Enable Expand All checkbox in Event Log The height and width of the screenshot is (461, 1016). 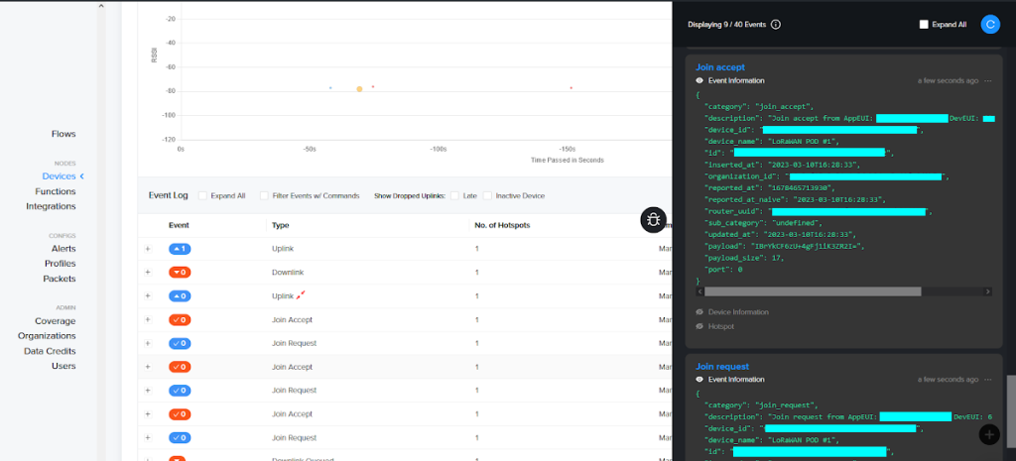[203, 196]
